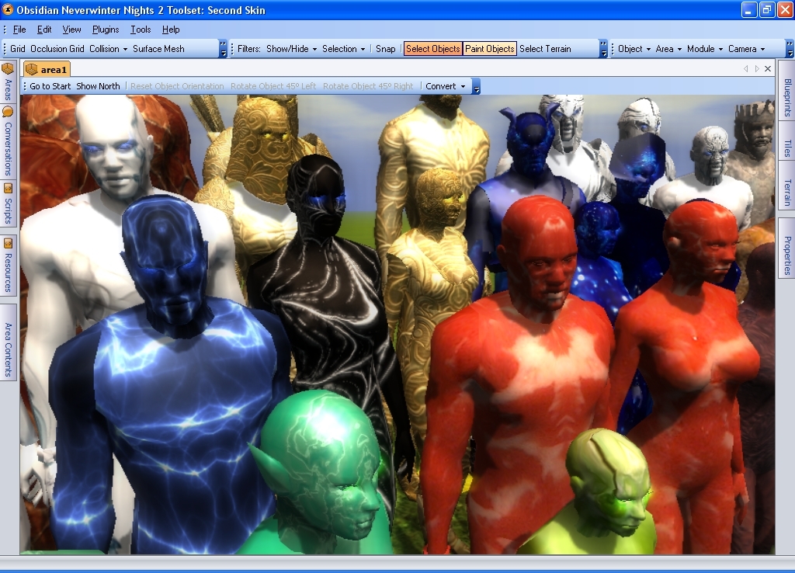
Task: Click Show North button
Action: click(98, 86)
